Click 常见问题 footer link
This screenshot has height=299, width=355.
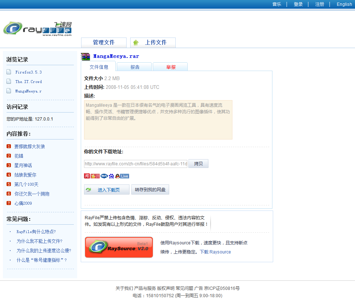tap(184, 288)
